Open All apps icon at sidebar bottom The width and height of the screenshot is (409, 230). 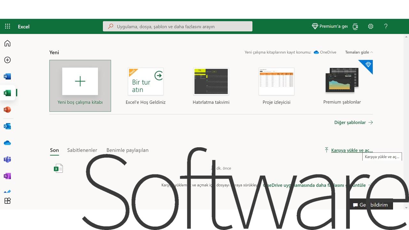(x=7, y=201)
